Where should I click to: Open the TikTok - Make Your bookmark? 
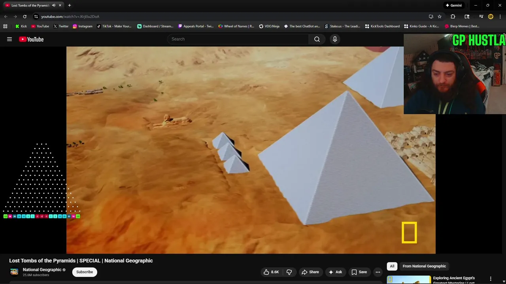click(x=114, y=26)
